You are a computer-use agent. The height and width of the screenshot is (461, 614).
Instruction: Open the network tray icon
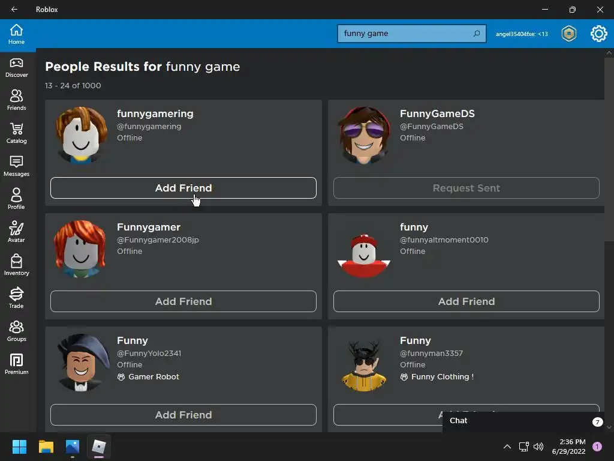tap(523, 447)
